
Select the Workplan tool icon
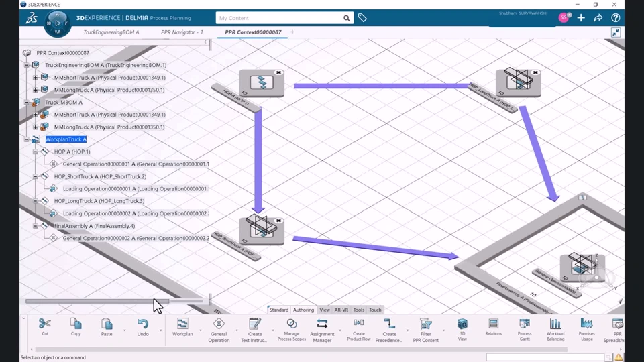coord(182,324)
